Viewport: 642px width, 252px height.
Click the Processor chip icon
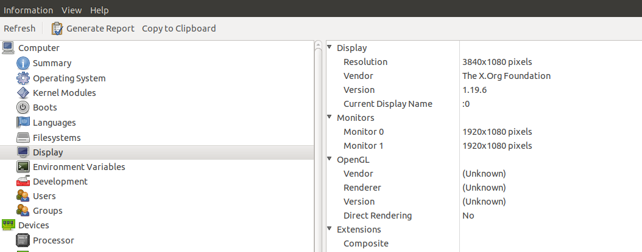pos(23,240)
